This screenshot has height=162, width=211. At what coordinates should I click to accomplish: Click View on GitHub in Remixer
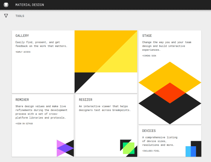(24, 124)
